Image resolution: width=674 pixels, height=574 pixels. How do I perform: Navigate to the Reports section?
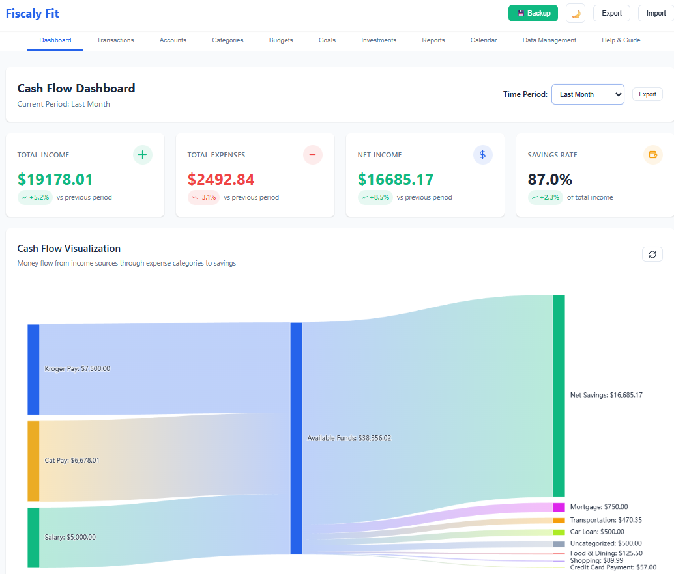pyautogui.click(x=433, y=40)
